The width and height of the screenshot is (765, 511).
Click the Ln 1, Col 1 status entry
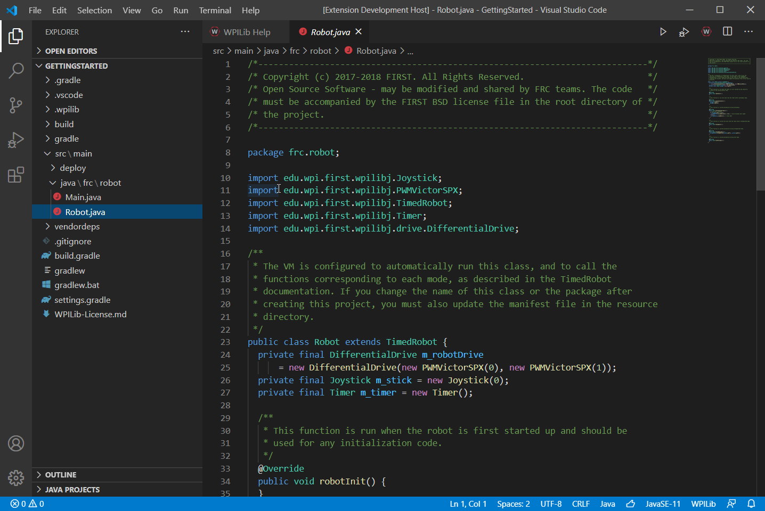pyautogui.click(x=468, y=504)
